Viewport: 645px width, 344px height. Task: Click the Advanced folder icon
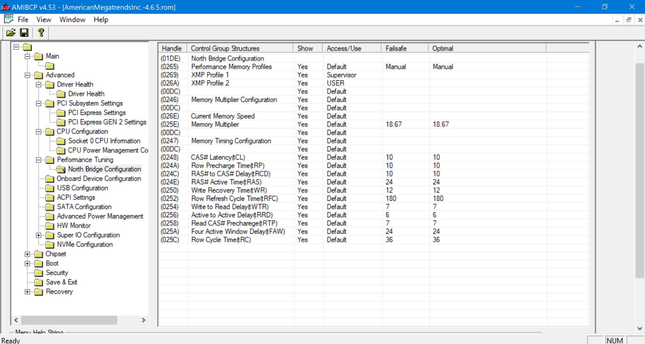39,75
